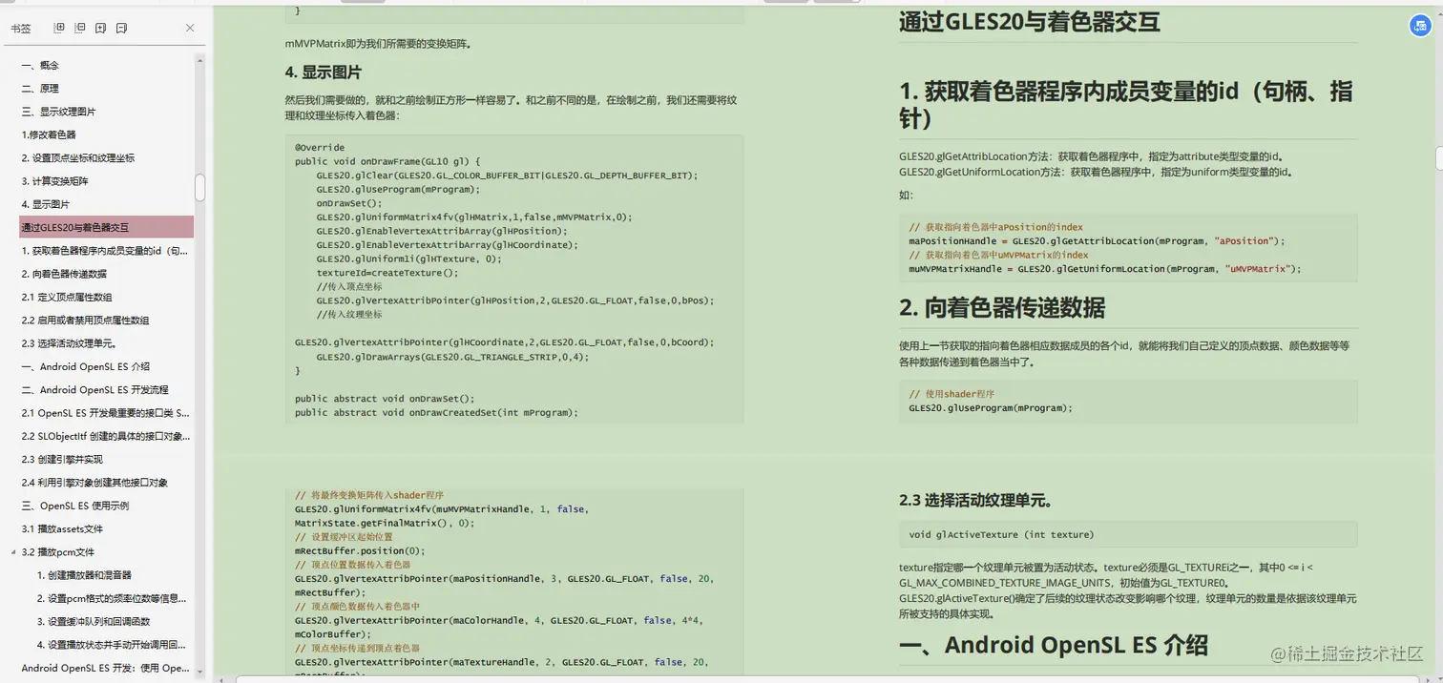Screen dimensions: 1443x683
Task: Jump to bookmark 2.1 定义顶点属性数组
Action: [x=67, y=297]
